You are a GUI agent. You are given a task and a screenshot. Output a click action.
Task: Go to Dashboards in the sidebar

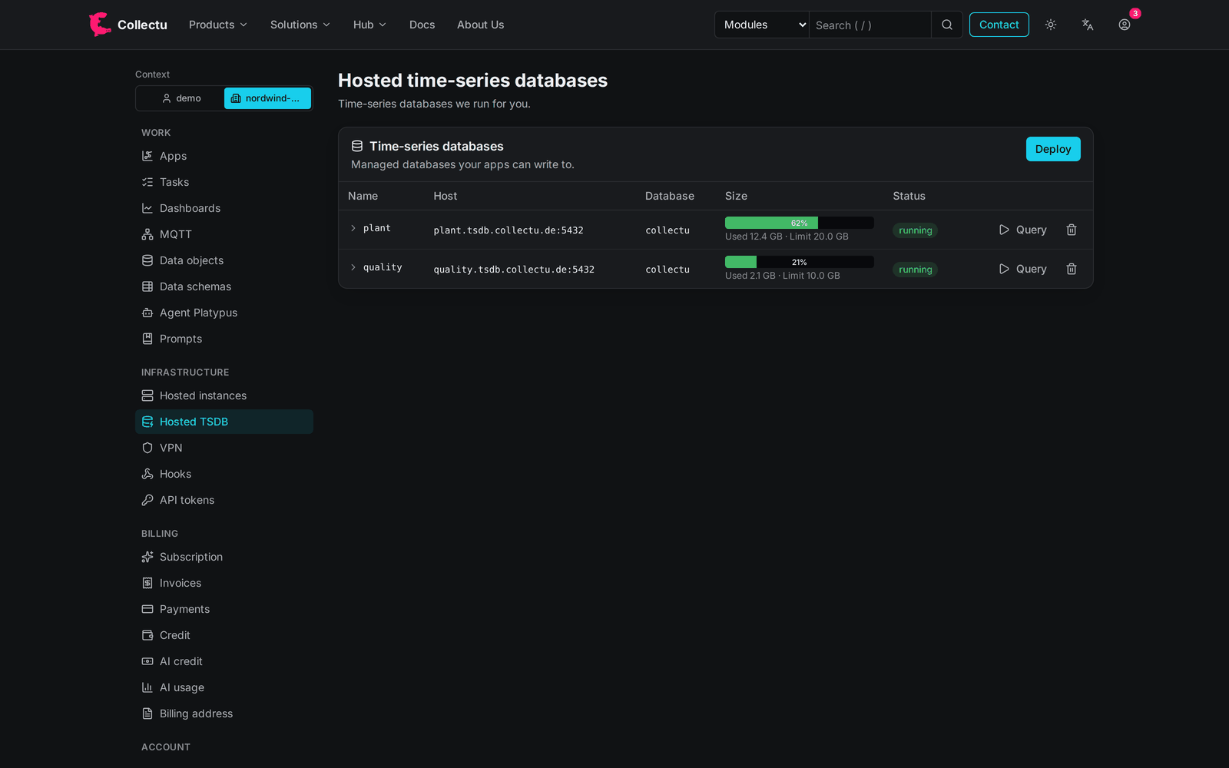point(224,208)
